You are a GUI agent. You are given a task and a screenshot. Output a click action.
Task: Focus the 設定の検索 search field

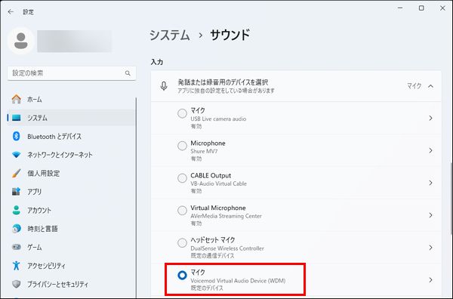point(72,73)
